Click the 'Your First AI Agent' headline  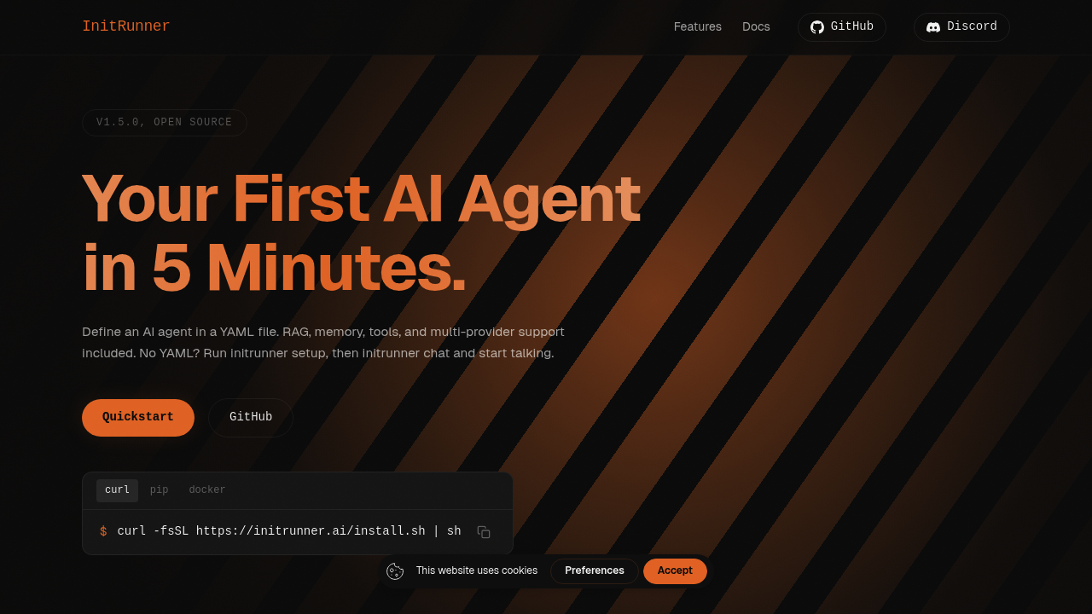coord(361,199)
